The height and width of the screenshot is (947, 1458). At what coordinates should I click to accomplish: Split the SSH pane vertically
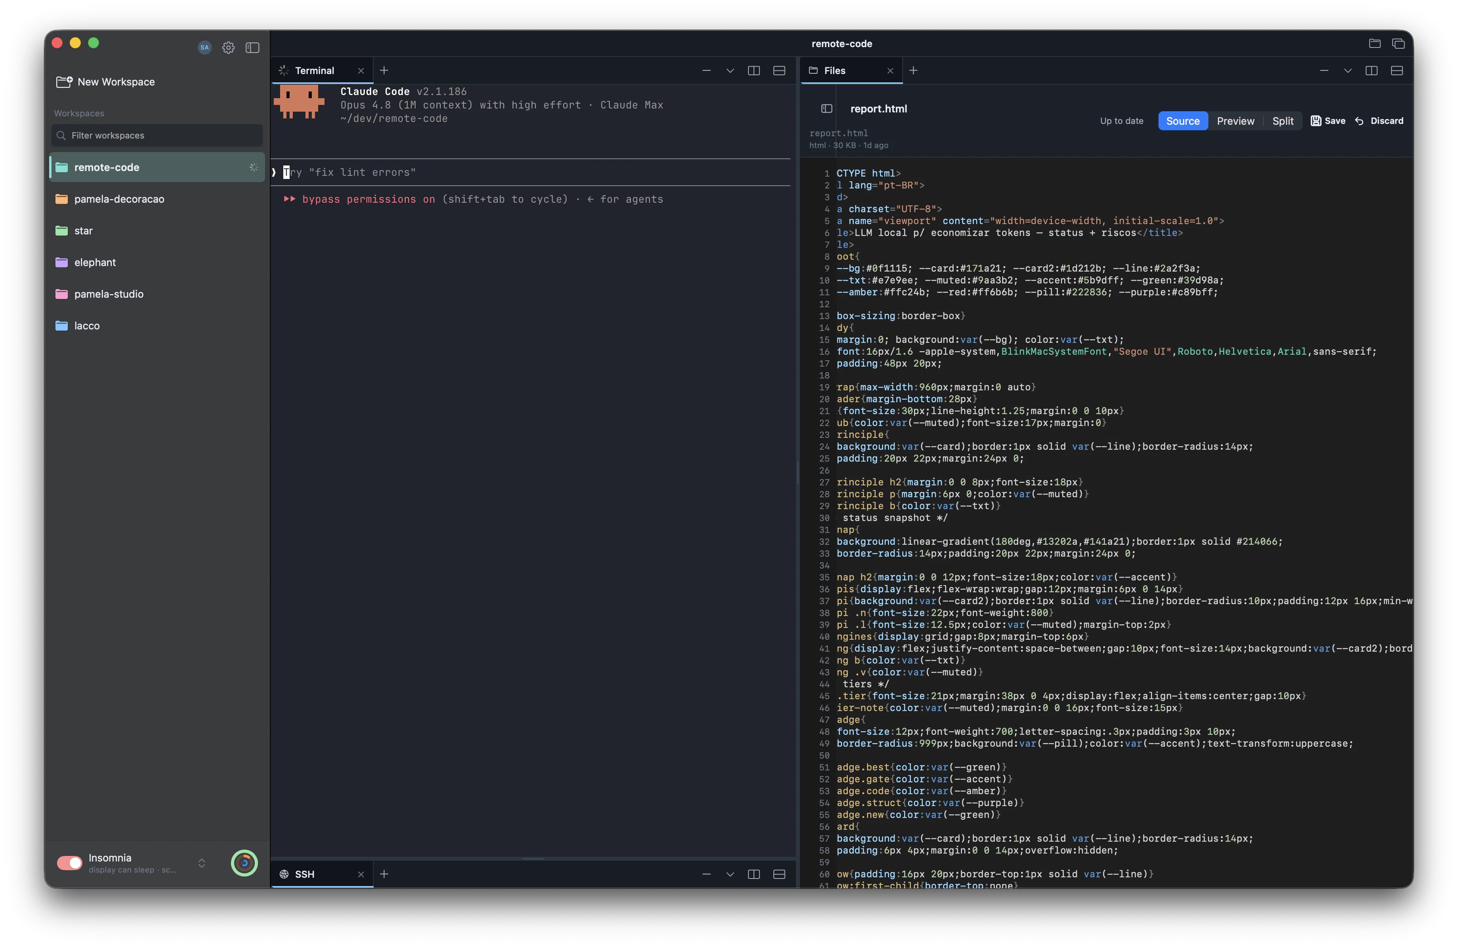pyautogui.click(x=754, y=874)
